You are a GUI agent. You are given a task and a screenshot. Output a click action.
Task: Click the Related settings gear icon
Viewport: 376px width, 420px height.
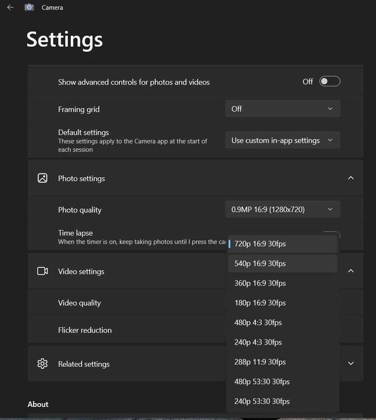(42, 364)
